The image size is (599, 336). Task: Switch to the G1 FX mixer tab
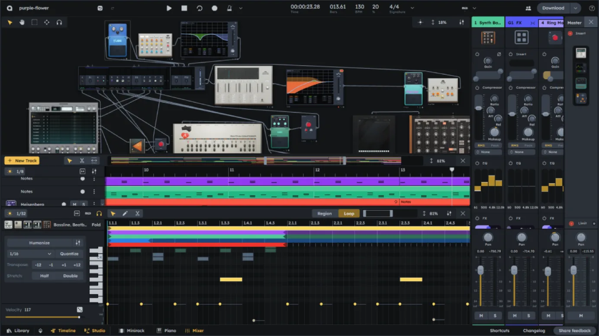[x=522, y=22]
